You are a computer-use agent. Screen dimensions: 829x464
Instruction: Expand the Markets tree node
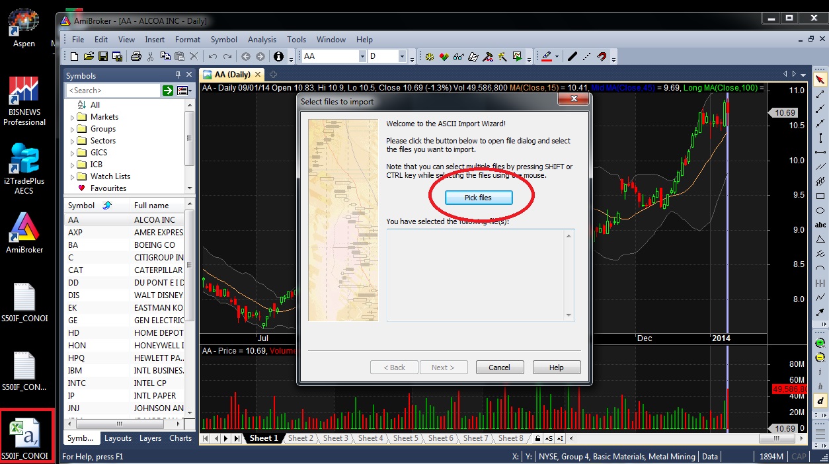point(72,118)
